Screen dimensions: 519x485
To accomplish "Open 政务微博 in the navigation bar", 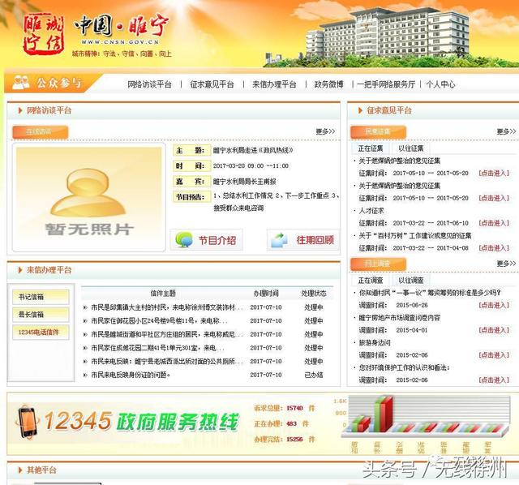I will tap(328, 84).
